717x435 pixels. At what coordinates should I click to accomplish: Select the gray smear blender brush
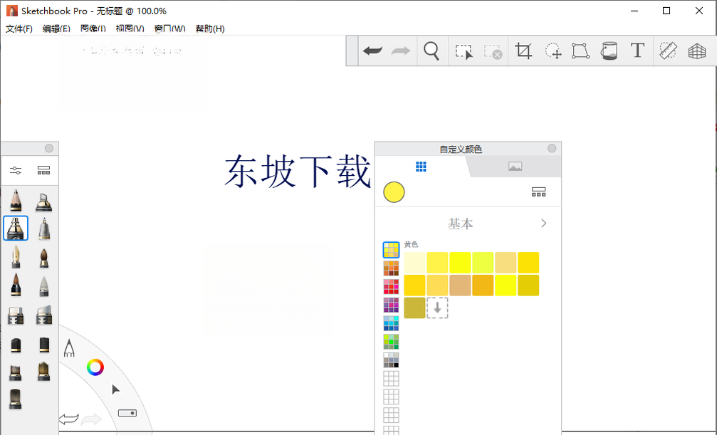pos(44,286)
